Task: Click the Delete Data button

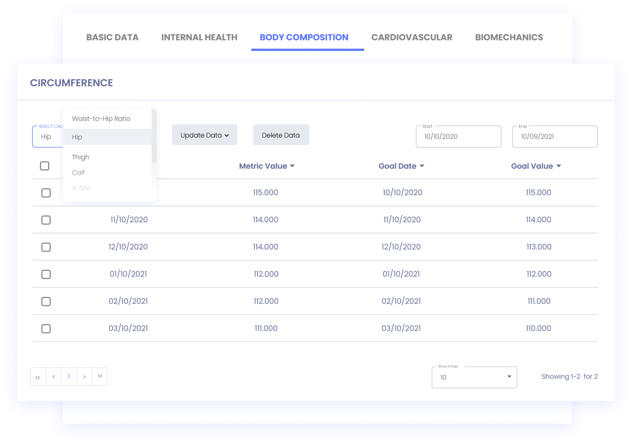Action: pyautogui.click(x=281, y=135)
